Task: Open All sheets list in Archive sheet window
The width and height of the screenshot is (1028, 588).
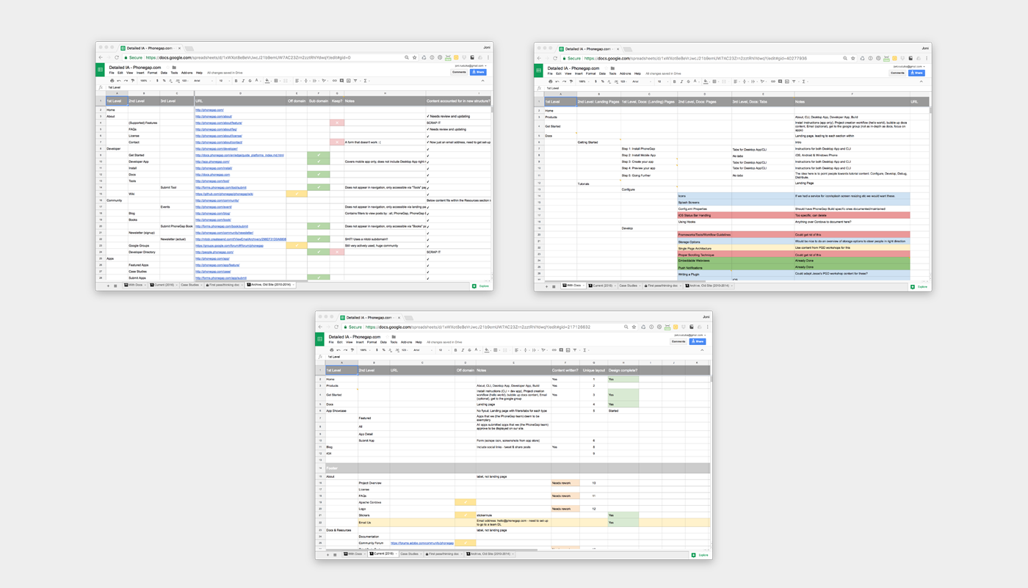Action: point(115,286)
